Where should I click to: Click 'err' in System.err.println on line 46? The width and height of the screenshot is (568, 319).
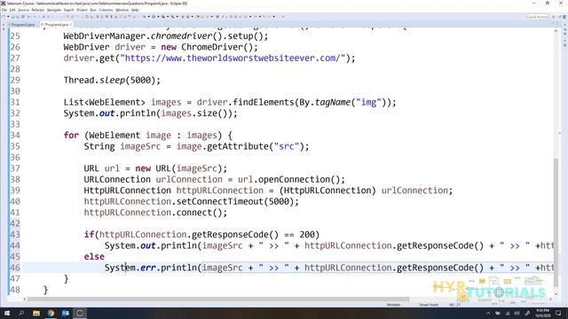coord(148,268)
